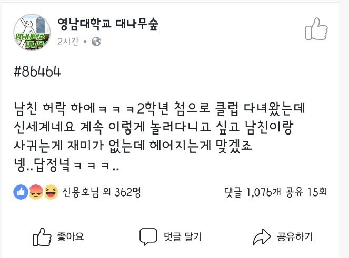Click the angry face reaction icon

(x=36, y=193)
